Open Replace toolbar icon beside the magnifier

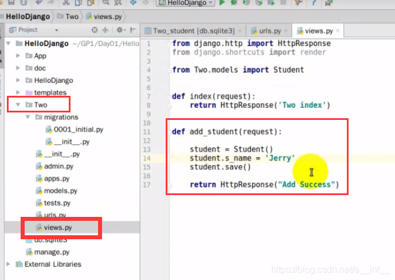[118, 2]
